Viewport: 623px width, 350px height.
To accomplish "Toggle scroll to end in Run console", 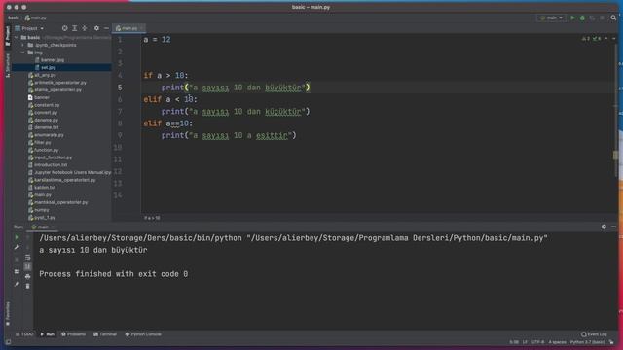I will point(27,266).
